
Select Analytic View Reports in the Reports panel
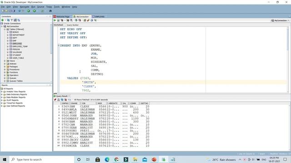pos(16,91)
